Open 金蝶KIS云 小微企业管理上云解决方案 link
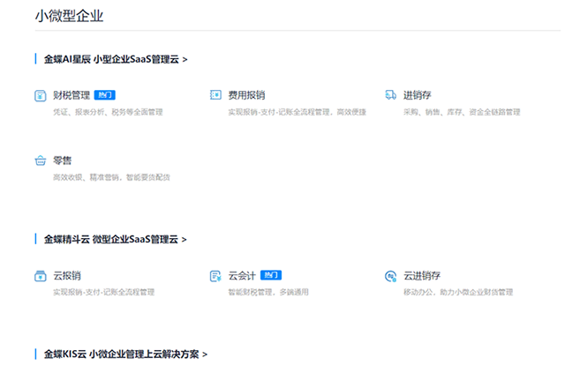 pyautogui.click(x=125, y=354)
